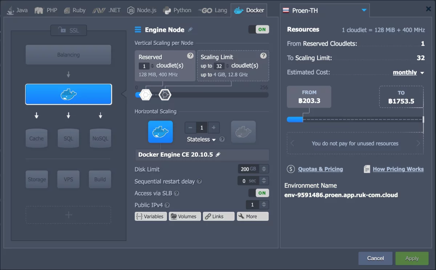The image size is (436, 270).
Task: Edit Engine Node name with pencil icon
Action: coord(190,30)
